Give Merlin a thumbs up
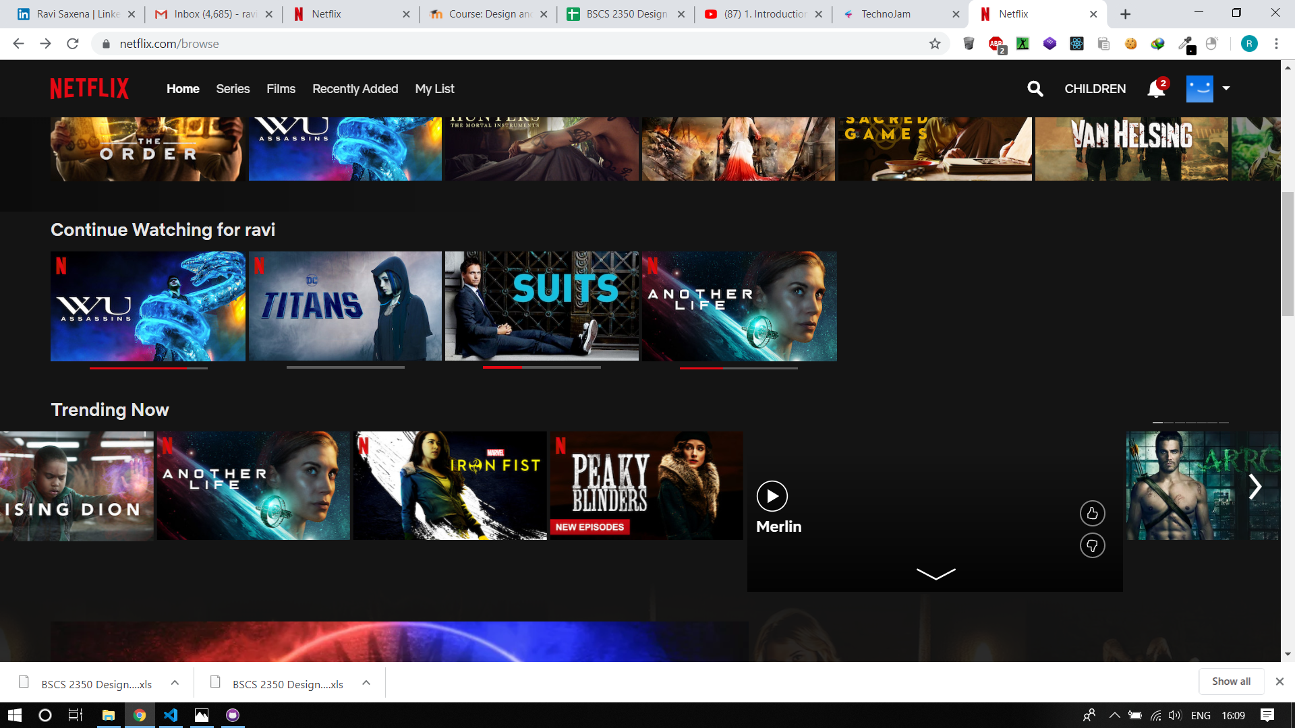 pyautogui.click(x=1092, y=514)
